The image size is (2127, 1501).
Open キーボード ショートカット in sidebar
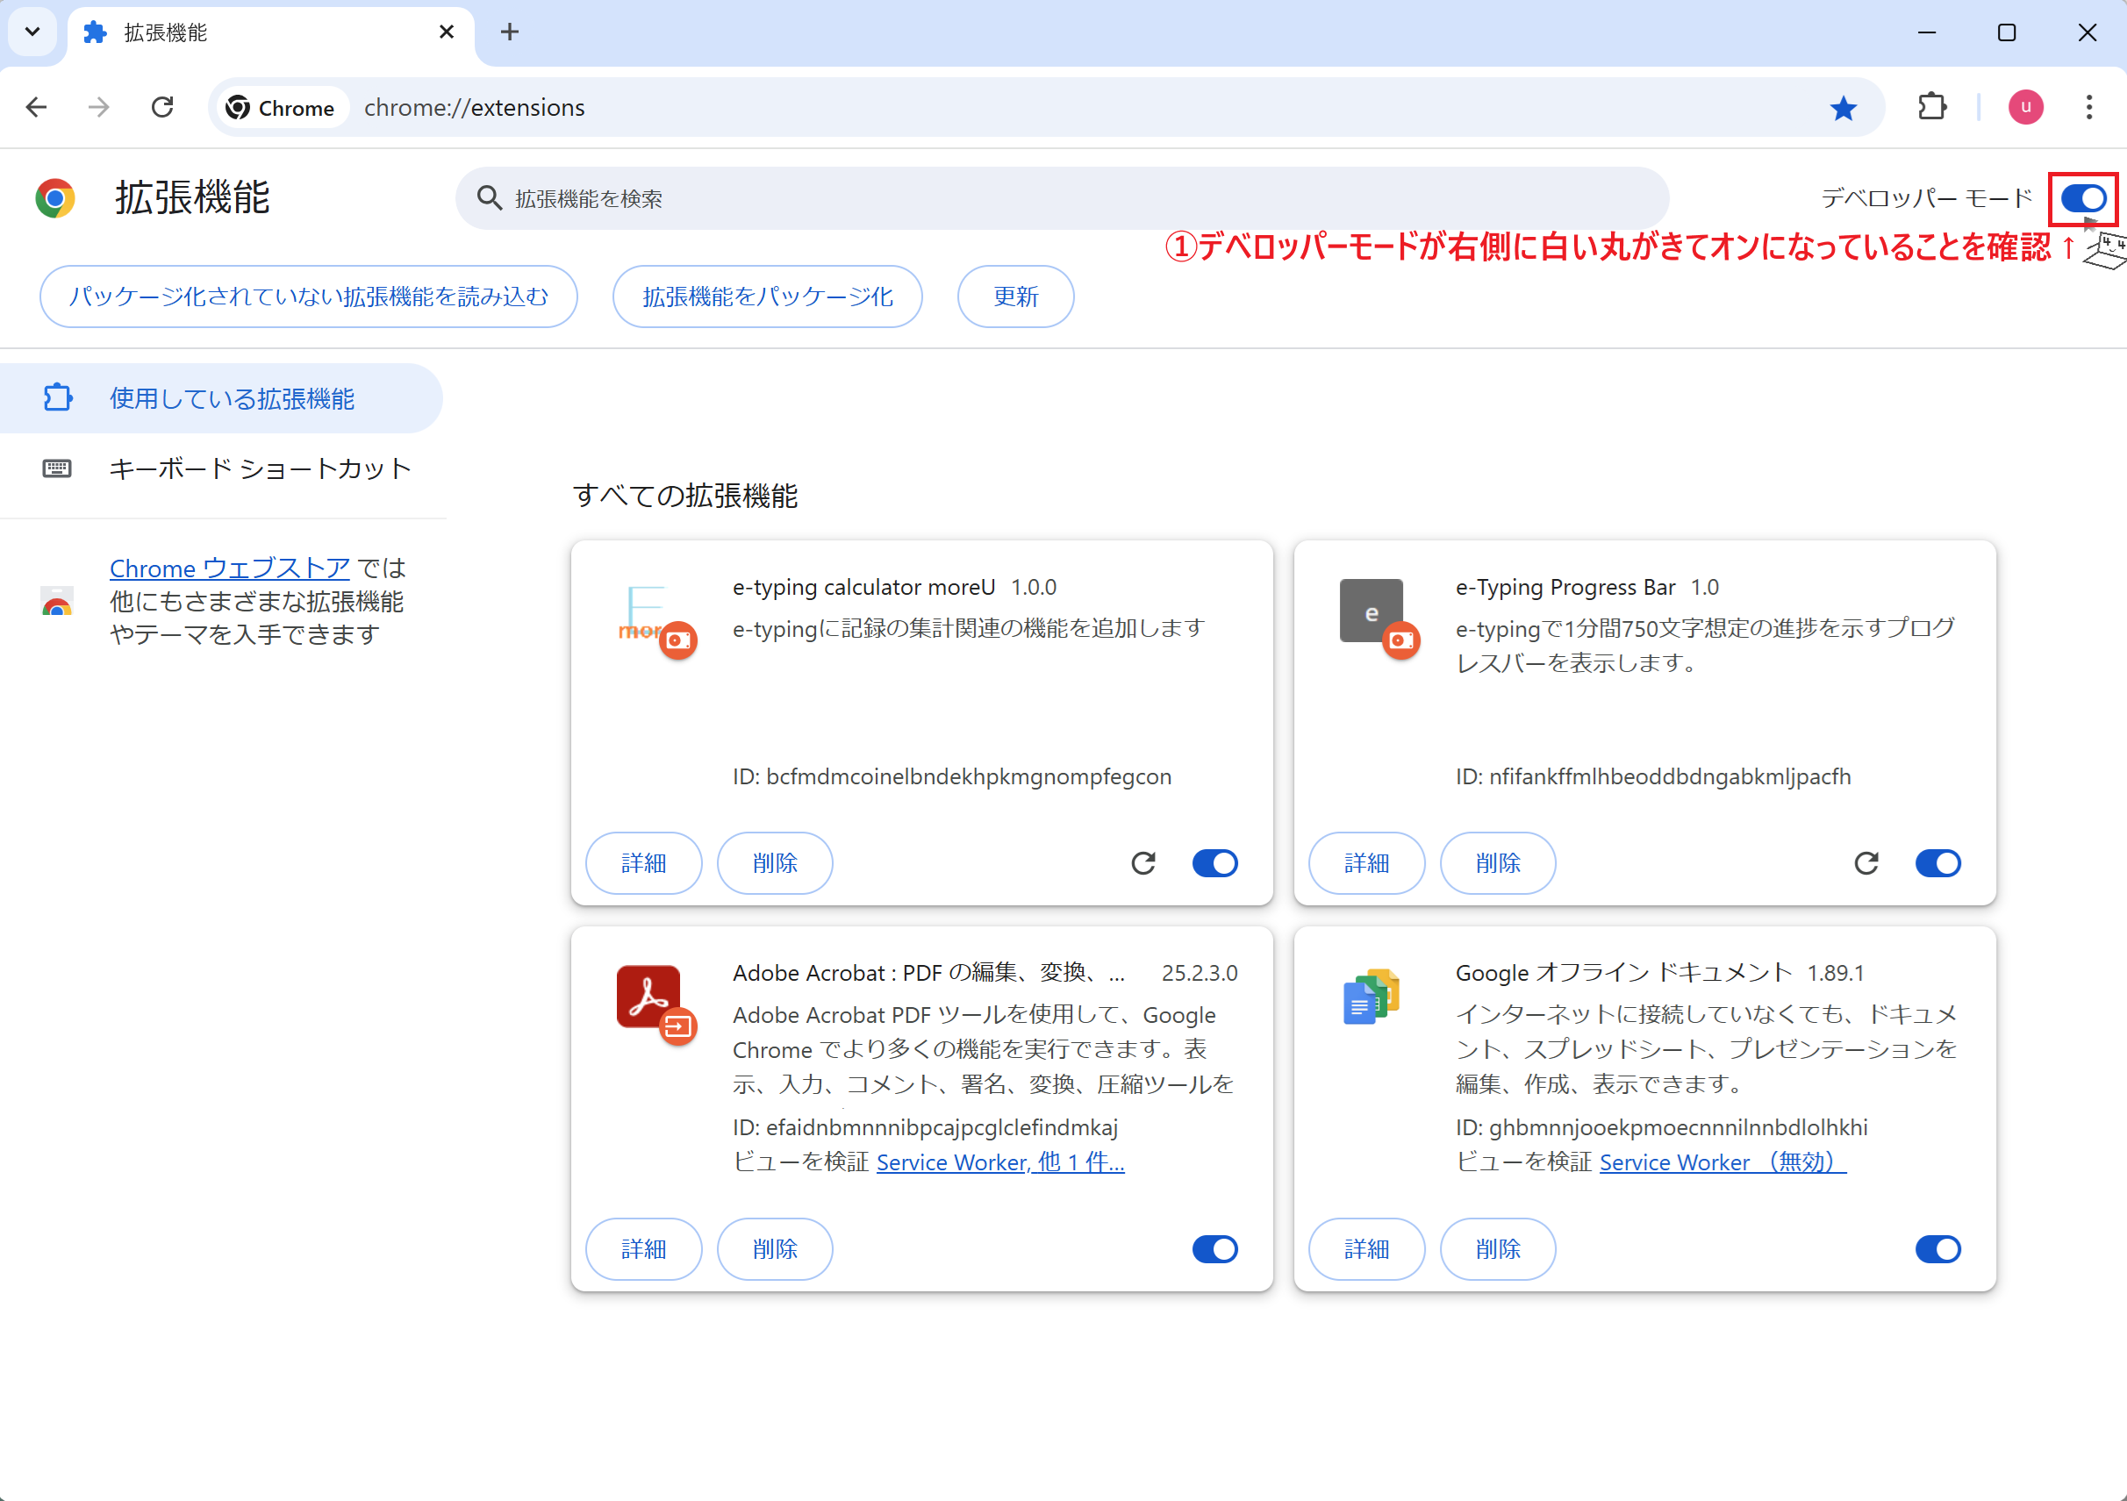[x=222, y=468]
